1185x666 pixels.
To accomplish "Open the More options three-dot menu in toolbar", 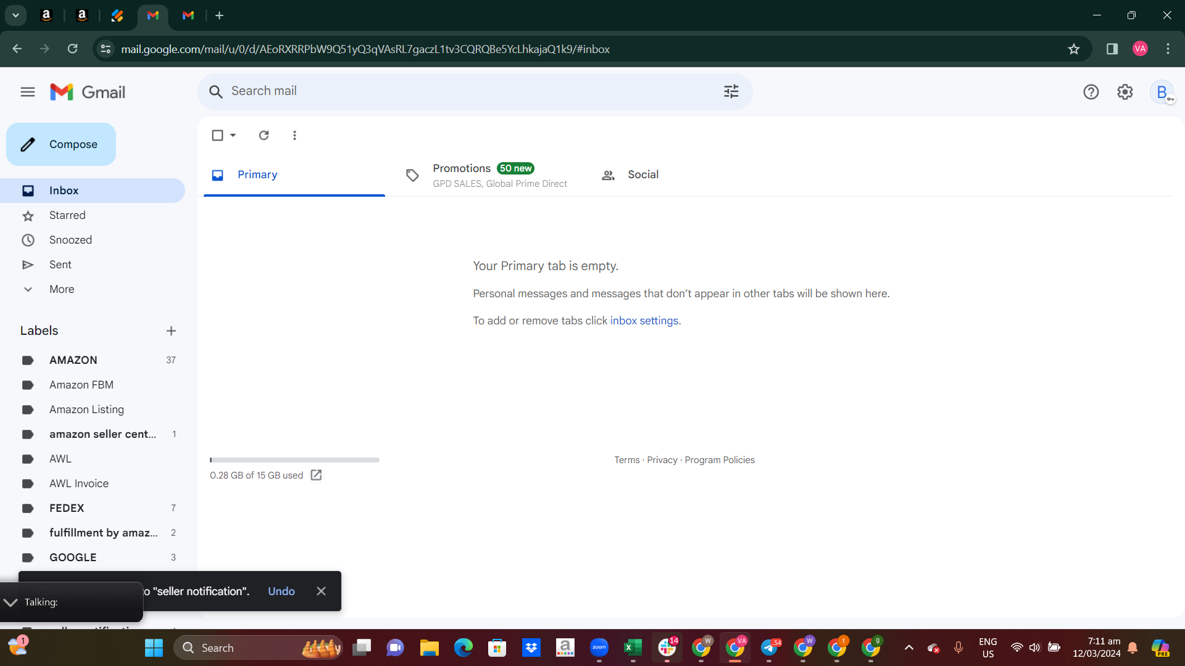I will pyautogui.click(x=294, y=135).
